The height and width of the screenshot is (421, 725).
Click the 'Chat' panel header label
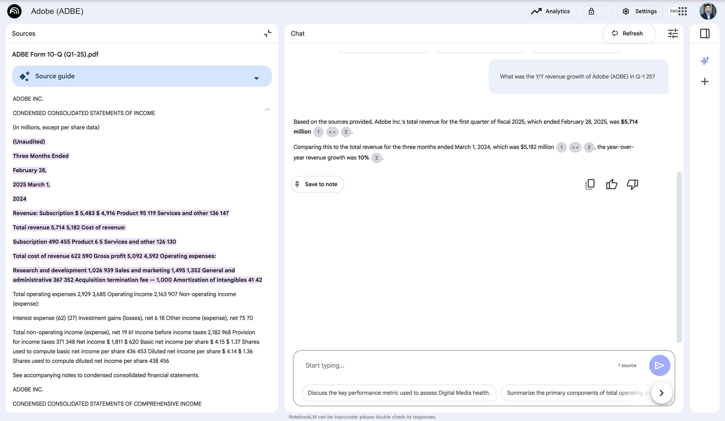point(298,34)
